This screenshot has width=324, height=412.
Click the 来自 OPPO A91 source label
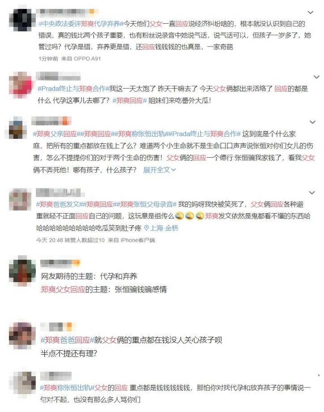click(81, 59)
